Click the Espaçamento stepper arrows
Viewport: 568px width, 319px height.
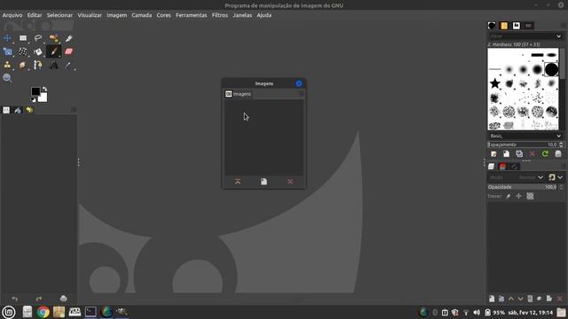tap(561, 144)
